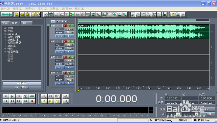Mute track 2 with the M button
217x123 pixels.
[73, 41]
